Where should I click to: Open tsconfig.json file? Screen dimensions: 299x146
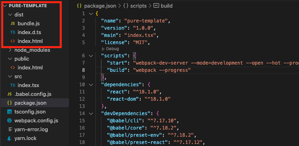[30, 112]
